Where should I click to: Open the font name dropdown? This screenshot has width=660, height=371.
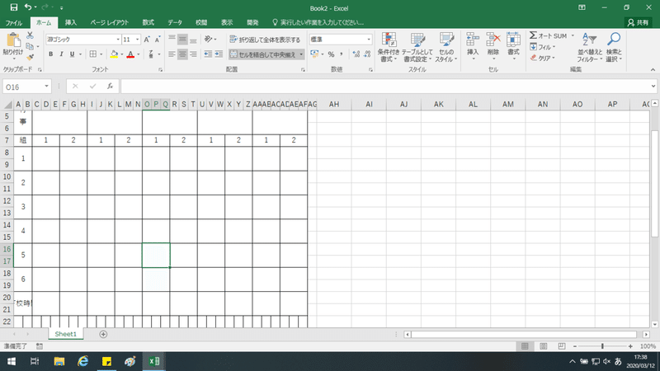(118, 40)
